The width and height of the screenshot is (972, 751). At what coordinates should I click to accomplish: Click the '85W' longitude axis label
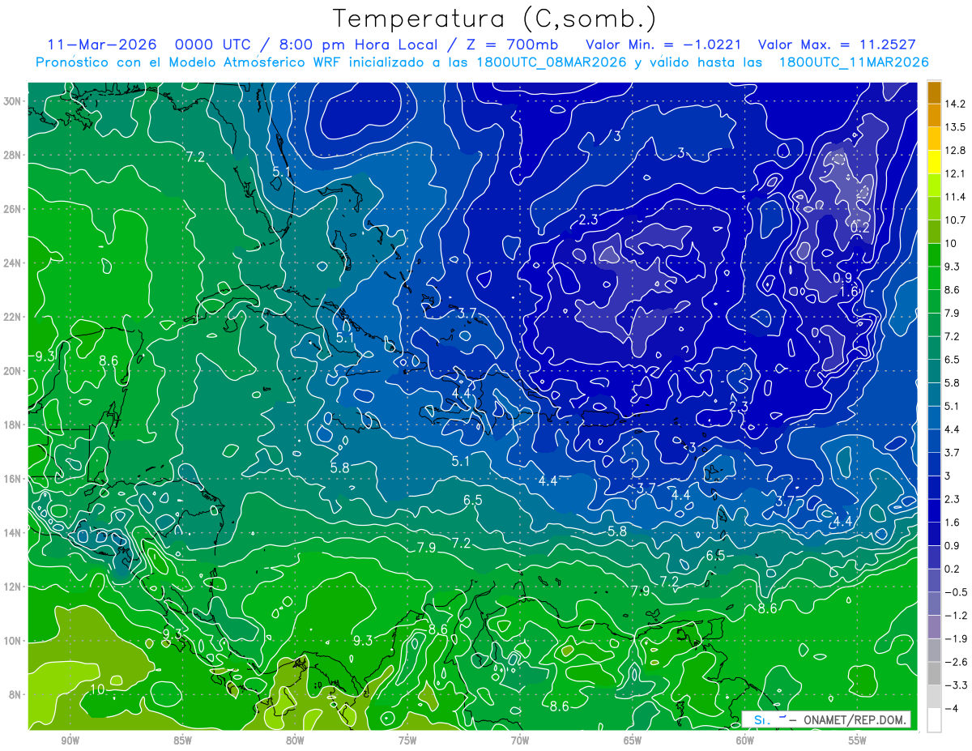[182, 740]
